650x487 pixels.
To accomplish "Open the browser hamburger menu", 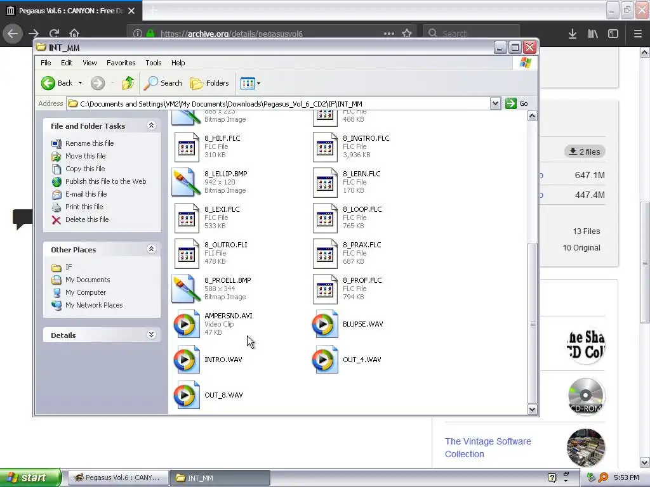I will 638,34.
